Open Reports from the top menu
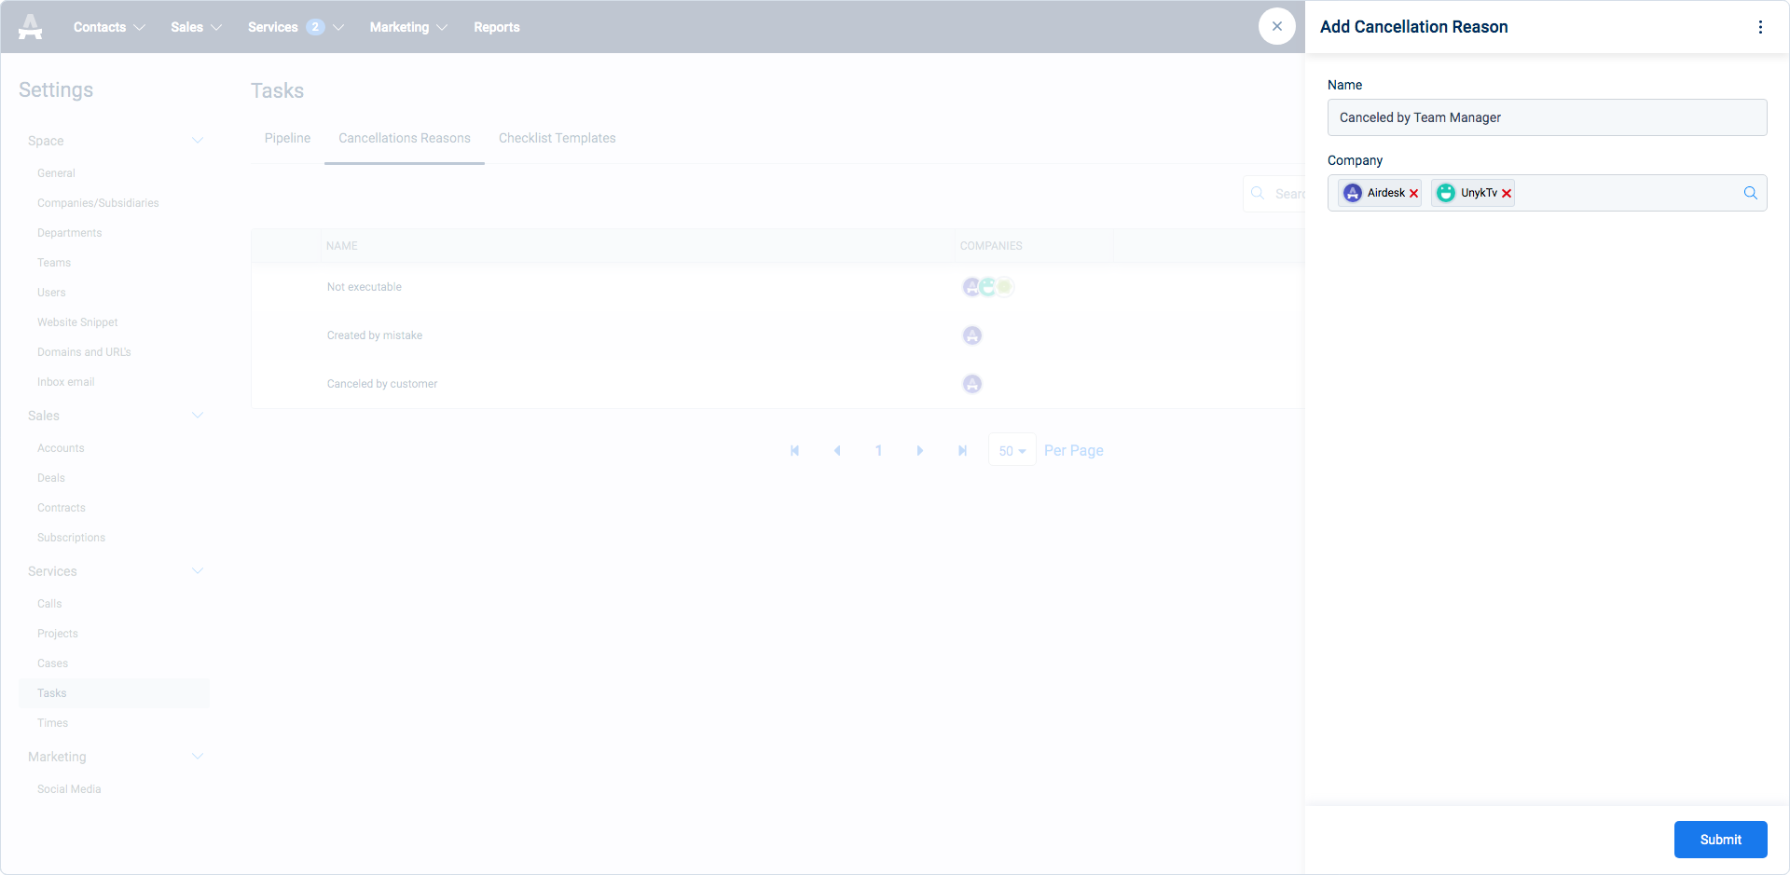This screenshot has height=875, width=1790. 496,27
